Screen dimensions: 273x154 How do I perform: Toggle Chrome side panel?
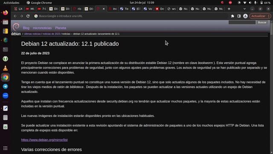tap(239, 16)
